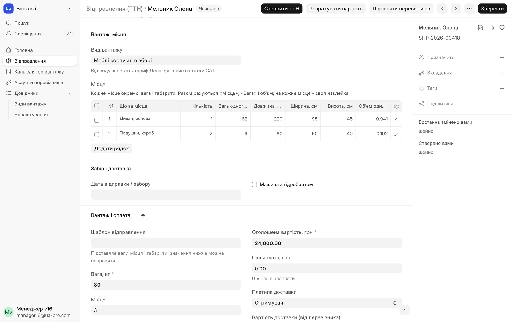The image size is (516, 322).
Task: Select row 1 checkbox Диван, основа
Action: (97, 121)
